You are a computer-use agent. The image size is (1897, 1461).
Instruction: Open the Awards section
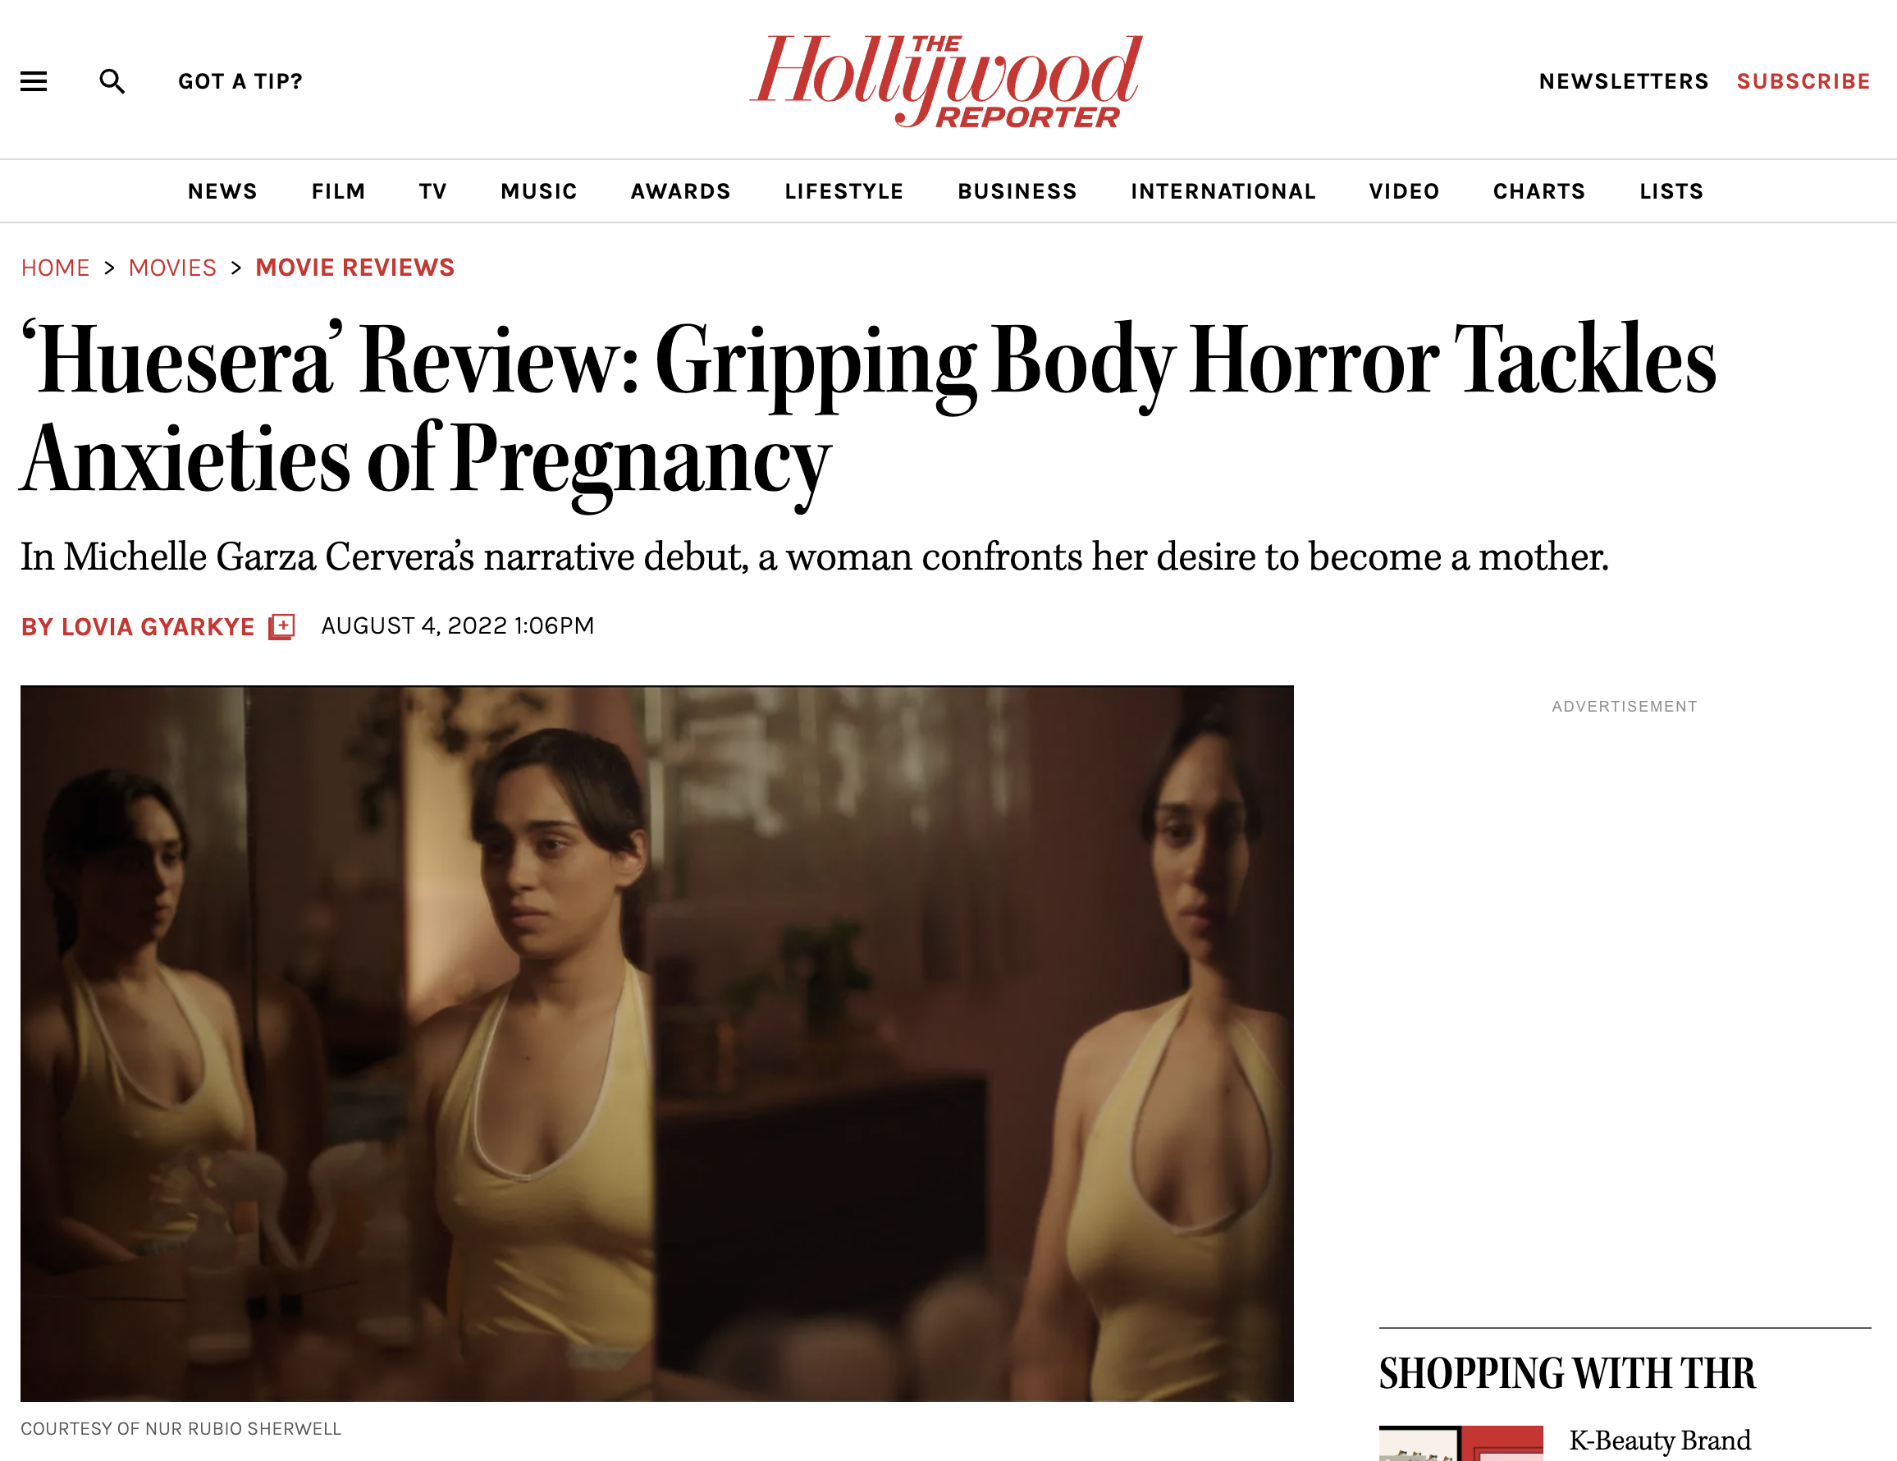pos(681,191)
